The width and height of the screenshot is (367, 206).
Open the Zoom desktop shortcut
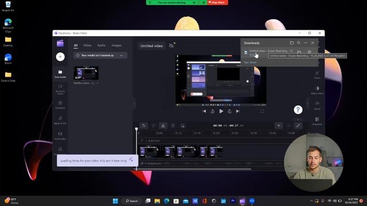[8, 59]
